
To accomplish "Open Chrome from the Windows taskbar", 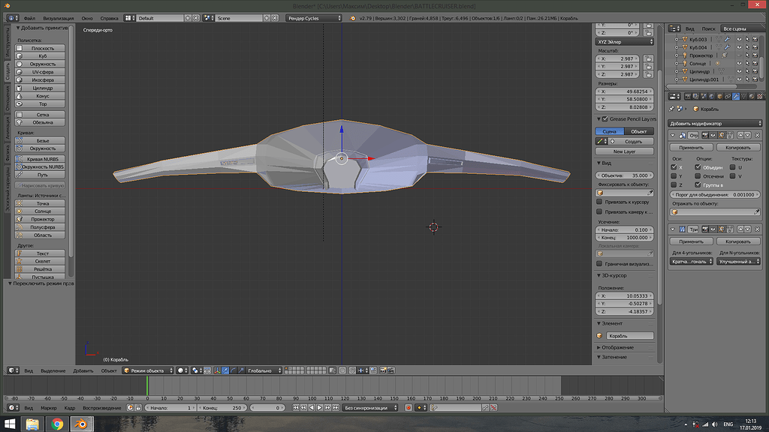I will 57,424.
